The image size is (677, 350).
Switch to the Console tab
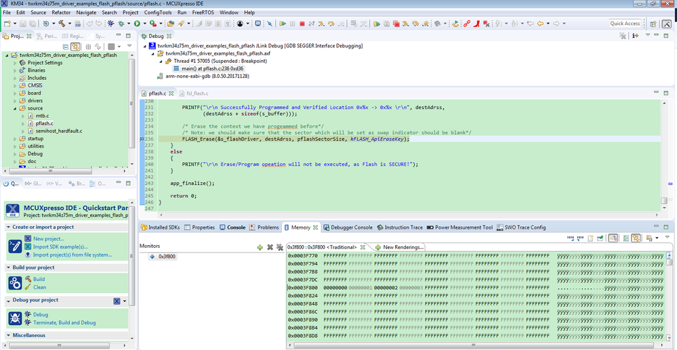[x=232, y=227]
